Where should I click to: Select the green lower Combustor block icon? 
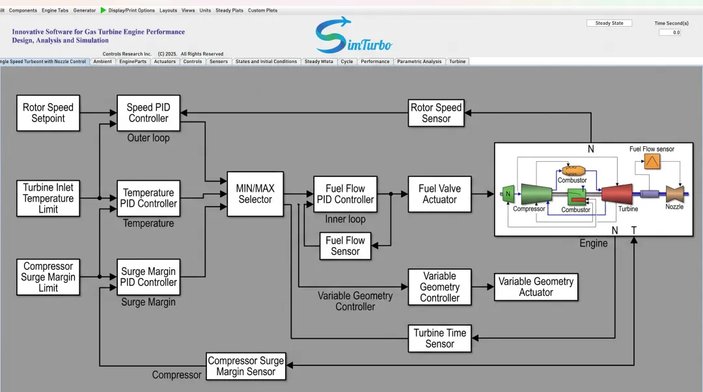577,197
